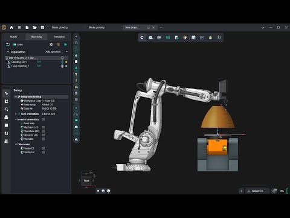The width and height of the screenshot is (290, 218).
Task: Click the operations tree mode icon
Action: (x=8, y=44)
